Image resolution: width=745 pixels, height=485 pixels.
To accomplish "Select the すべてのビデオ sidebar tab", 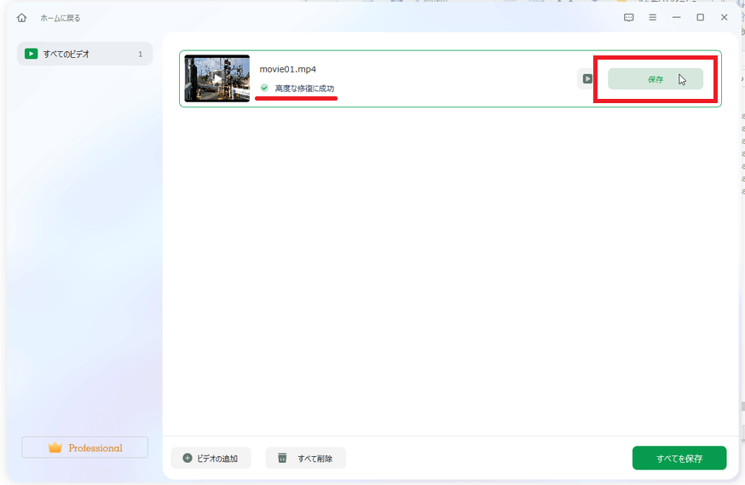I will click(x=84, y=54).
